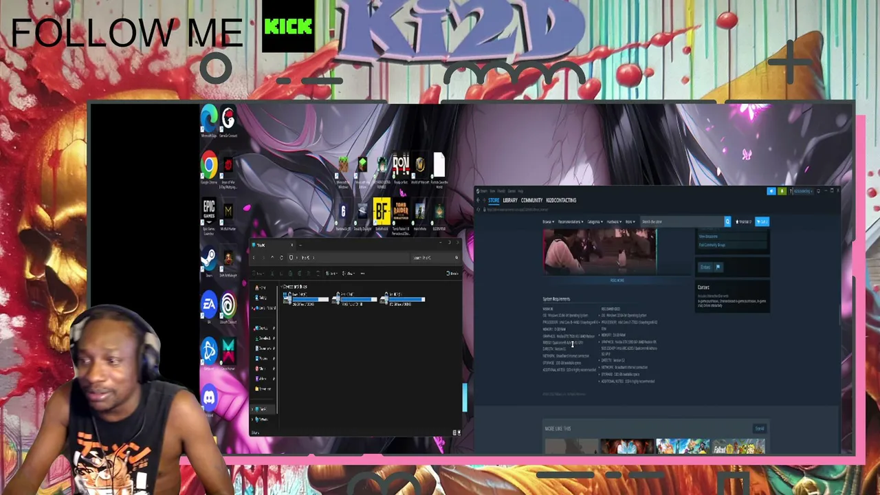This screenshot has width=880, height=495.
Task: Launch the EA app desktop shortcut
Action: (209, 307)
